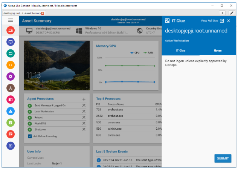241x170 pixels.
Task: Select the Notes tab
Action: pyautogui.click(x=217, y=50)
